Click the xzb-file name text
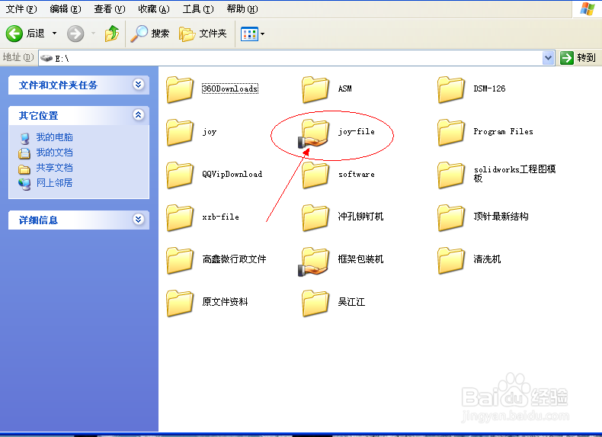Image resolution: width=602 pixels, height=437 pixels. pos(221,217)
